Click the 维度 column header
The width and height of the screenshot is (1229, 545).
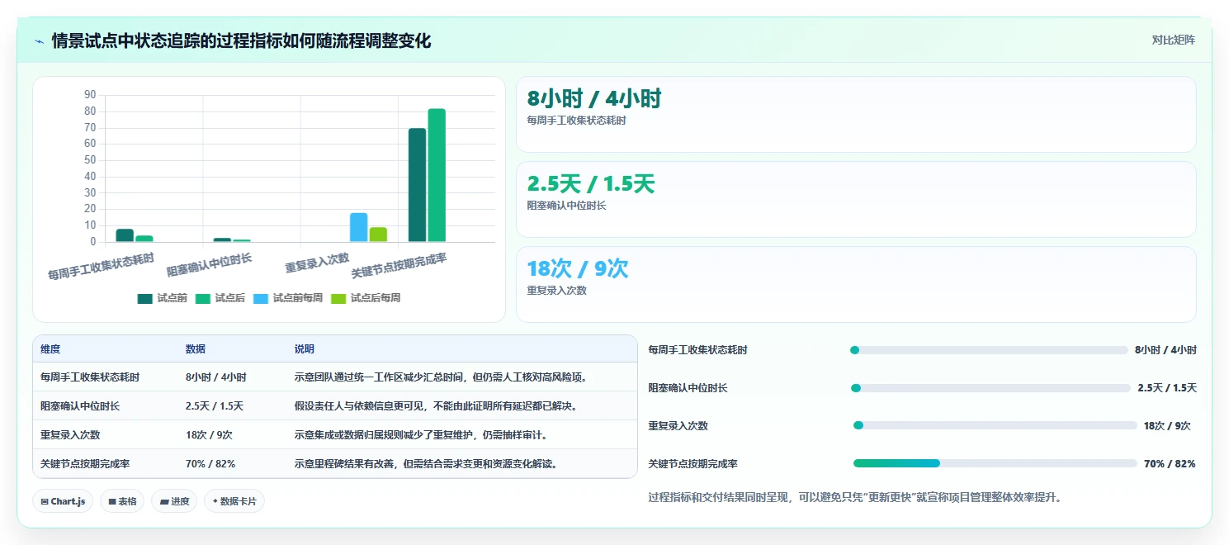click(50, 349)
